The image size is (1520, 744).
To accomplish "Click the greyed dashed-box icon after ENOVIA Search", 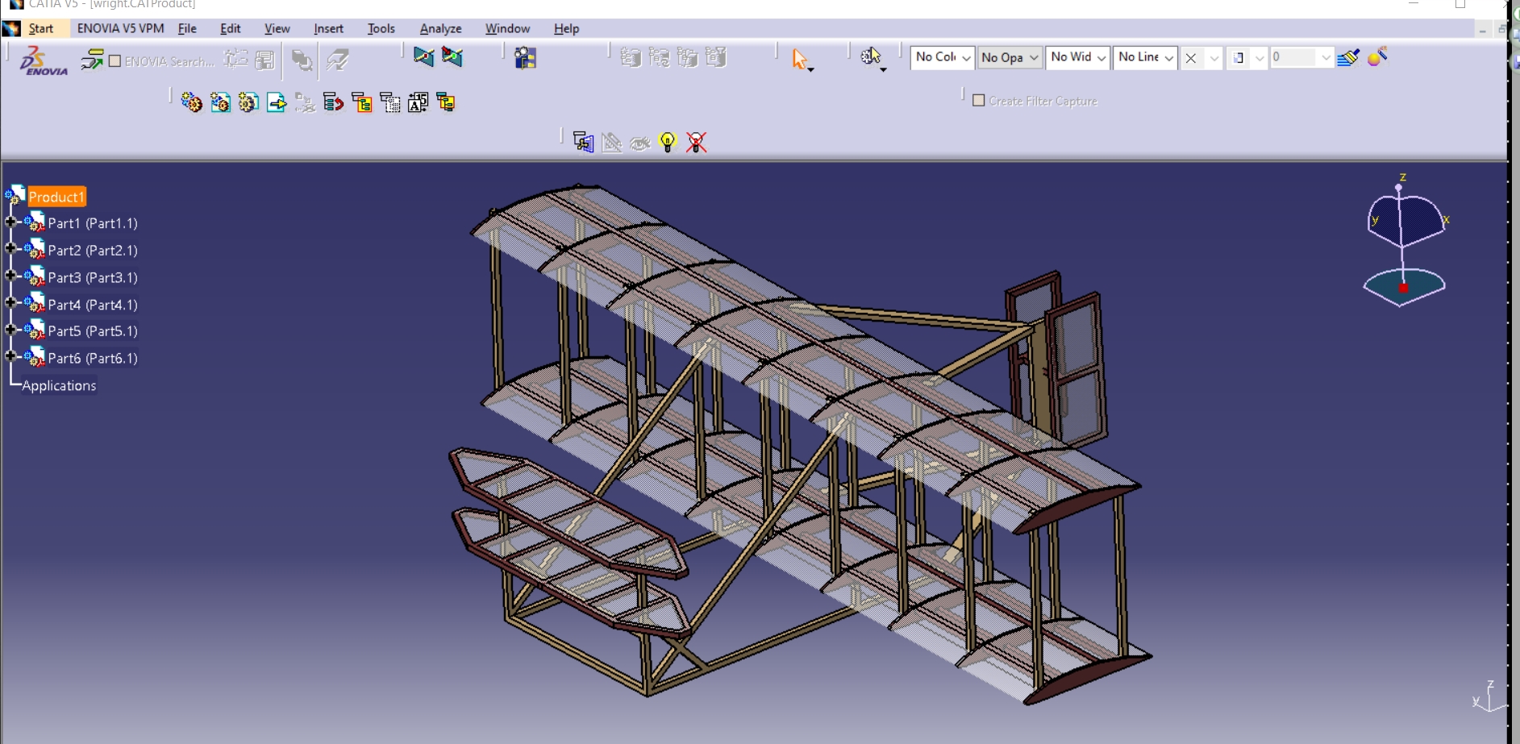I will 235,59.
